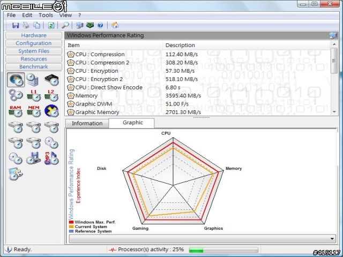Open the Benchmark section
Screen dimensions: 343x257
click(34, 67)
